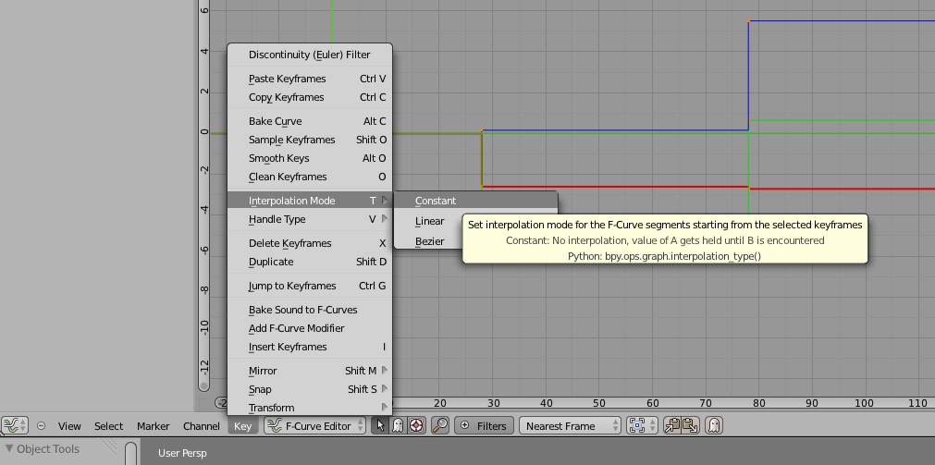Select Jump to Keyframes entry
935x465 pixels.
[310, 286]
